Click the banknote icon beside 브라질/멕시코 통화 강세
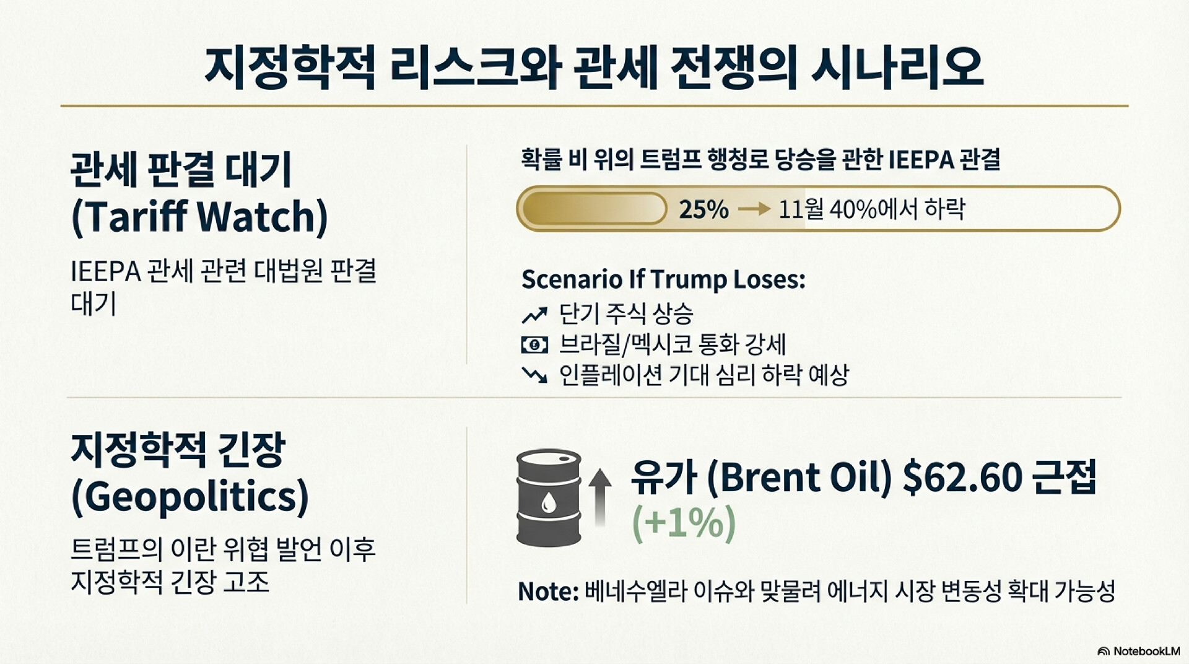 tap(534, 344)
